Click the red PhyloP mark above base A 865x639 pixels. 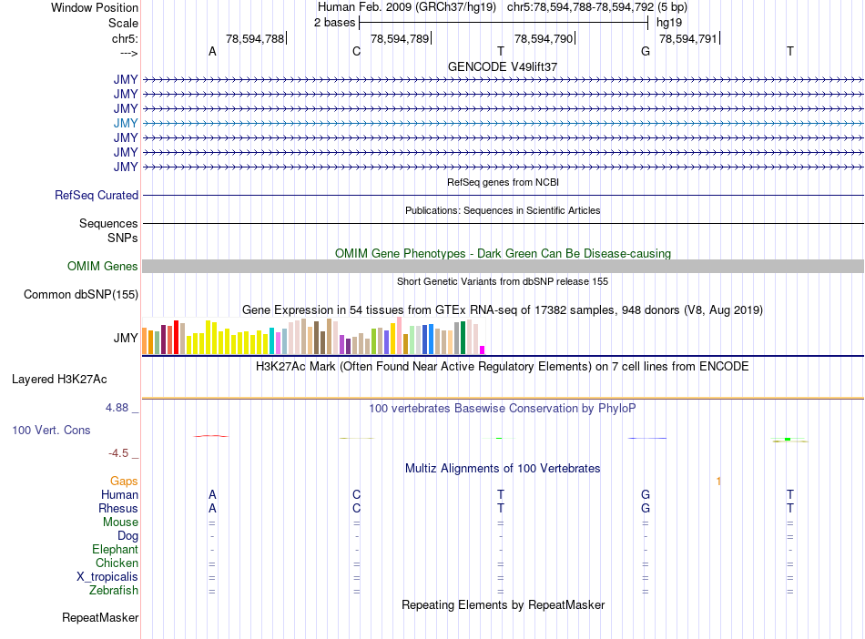tap(210, 436)
